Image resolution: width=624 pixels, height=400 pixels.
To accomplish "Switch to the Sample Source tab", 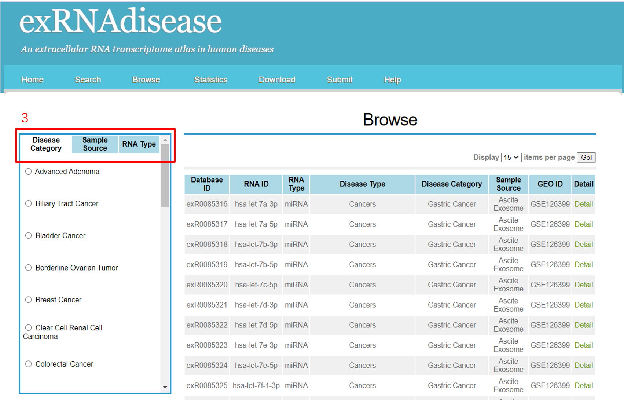I will click(95, 144).
